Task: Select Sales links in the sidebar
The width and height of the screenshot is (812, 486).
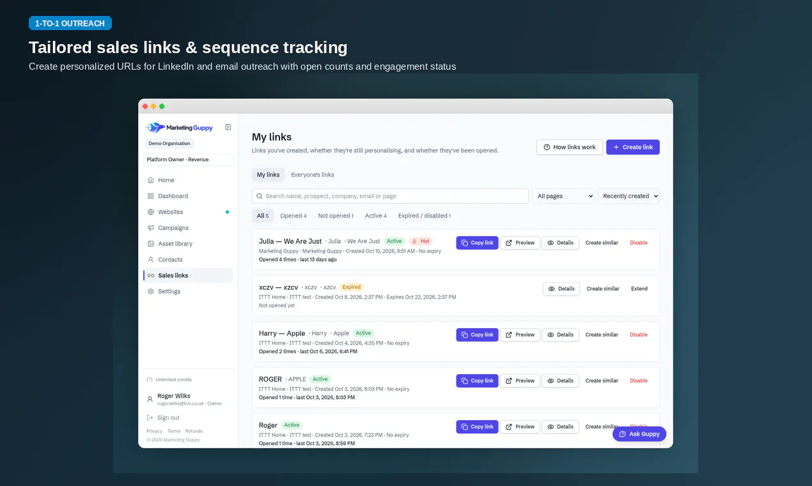Action: click(188, 276)
